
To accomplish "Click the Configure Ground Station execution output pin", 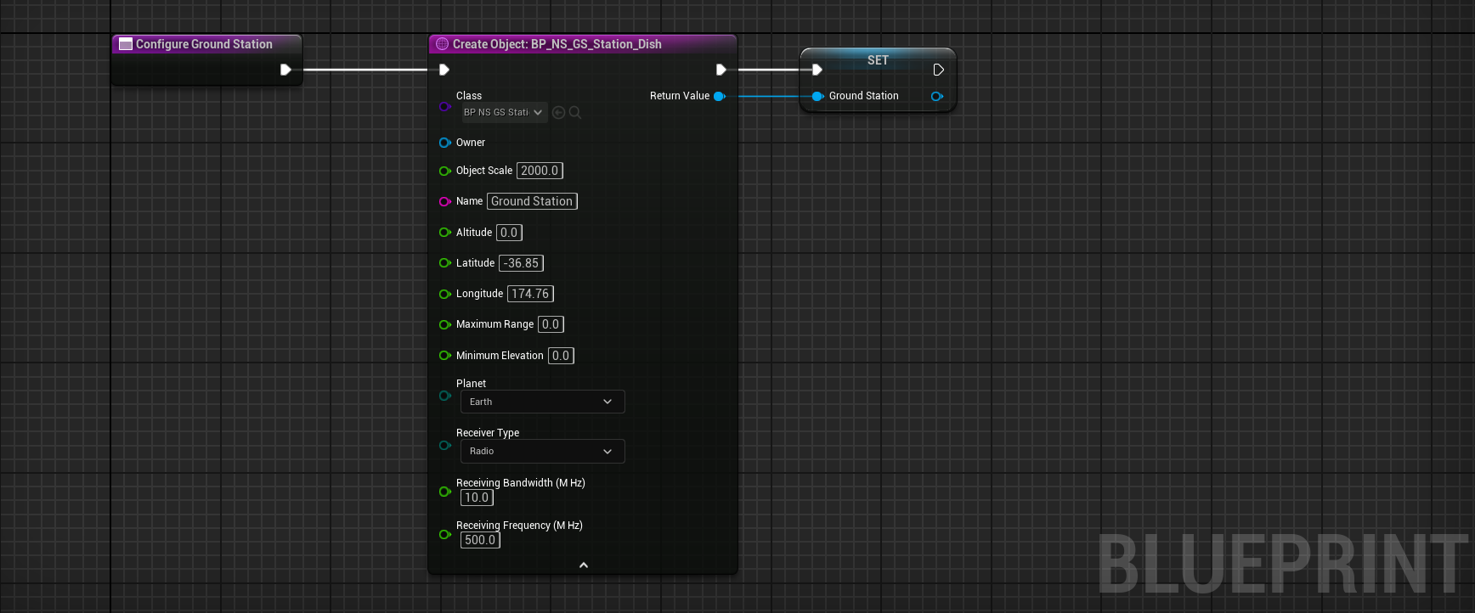I will click(x=285, y=70).
